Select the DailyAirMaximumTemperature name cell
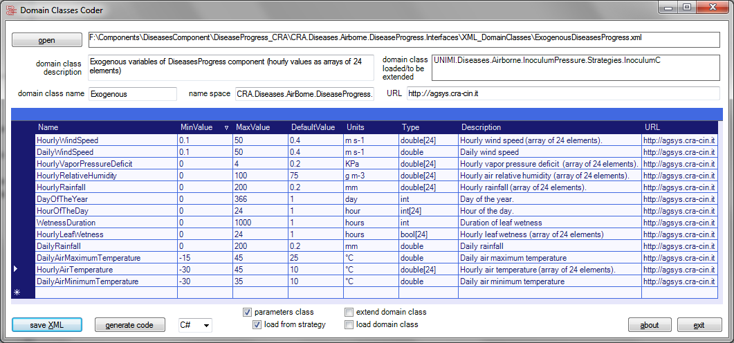734x343 pixels. [107, 258]
